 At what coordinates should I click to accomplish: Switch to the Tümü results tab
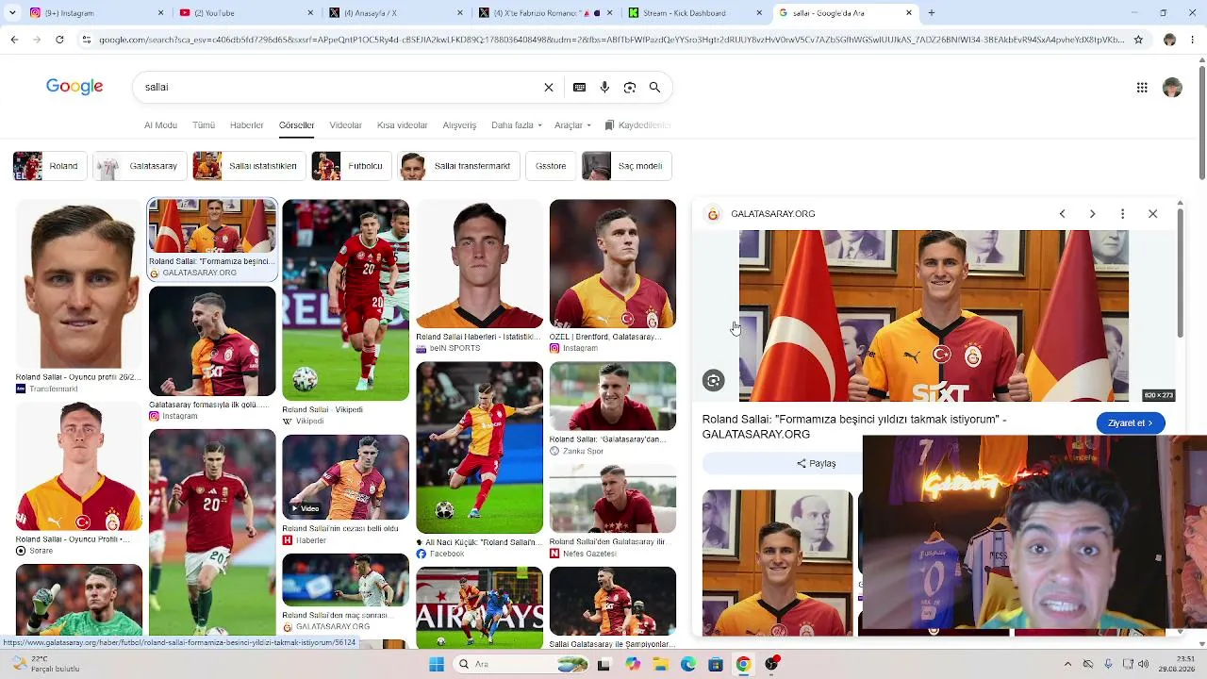[204, 125]
